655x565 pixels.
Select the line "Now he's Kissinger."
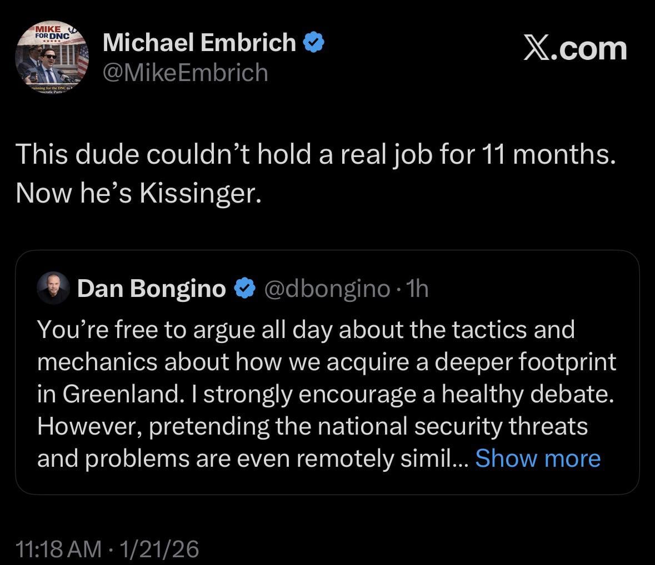coord(138,192)
